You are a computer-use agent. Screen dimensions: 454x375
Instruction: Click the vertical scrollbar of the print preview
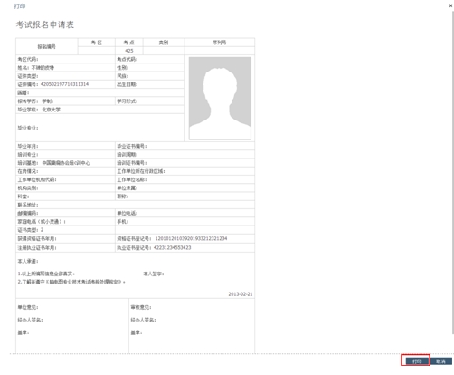click(452, 172)
